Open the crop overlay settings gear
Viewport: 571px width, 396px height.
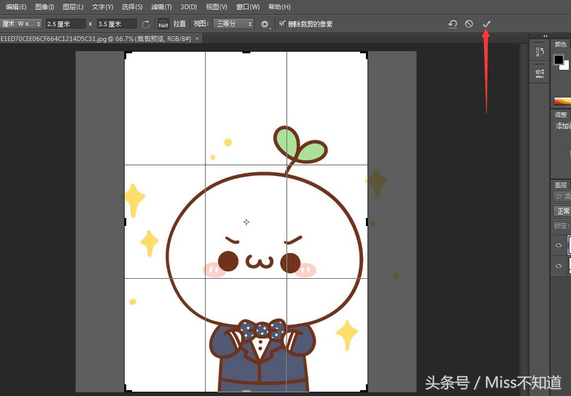265,23
